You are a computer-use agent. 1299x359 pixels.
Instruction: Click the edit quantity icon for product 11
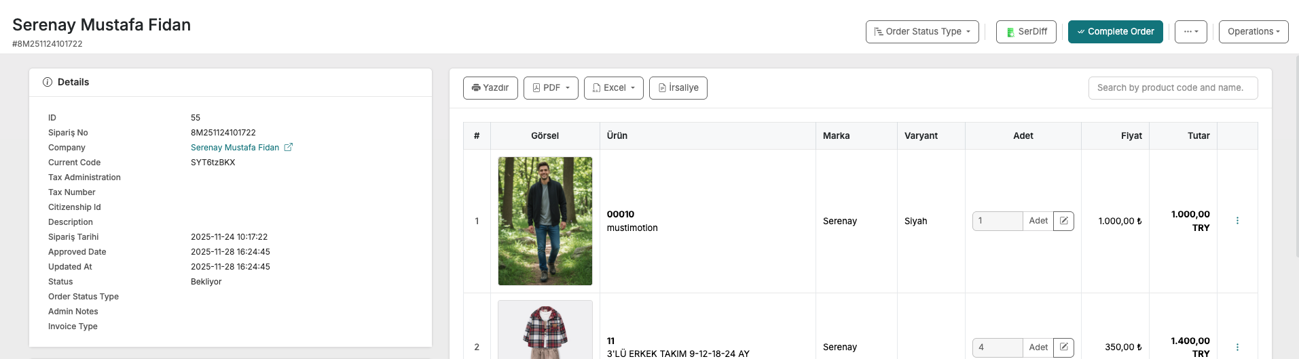click(x=1063, y=347)
